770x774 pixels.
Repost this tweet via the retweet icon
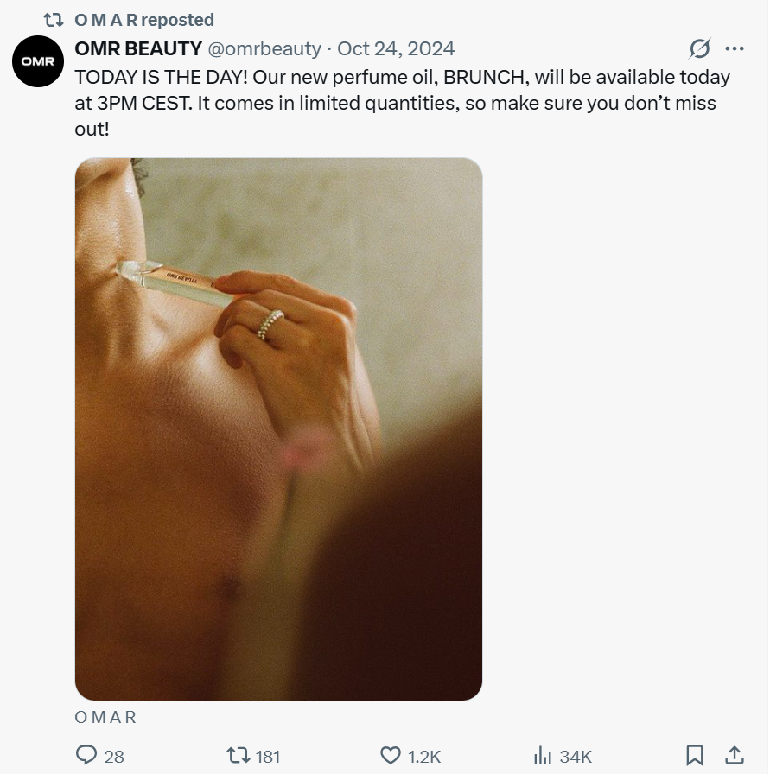pos(238,756)
